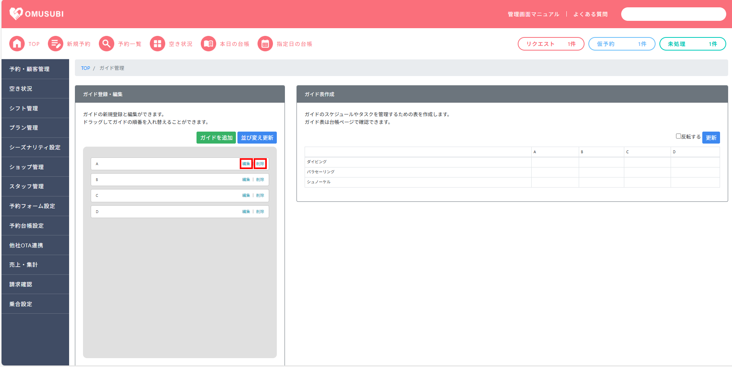Delete guide B via 削除 link

[x=260, y=180]
